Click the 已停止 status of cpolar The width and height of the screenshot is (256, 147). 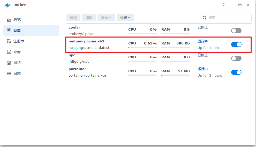coord(203,27)
